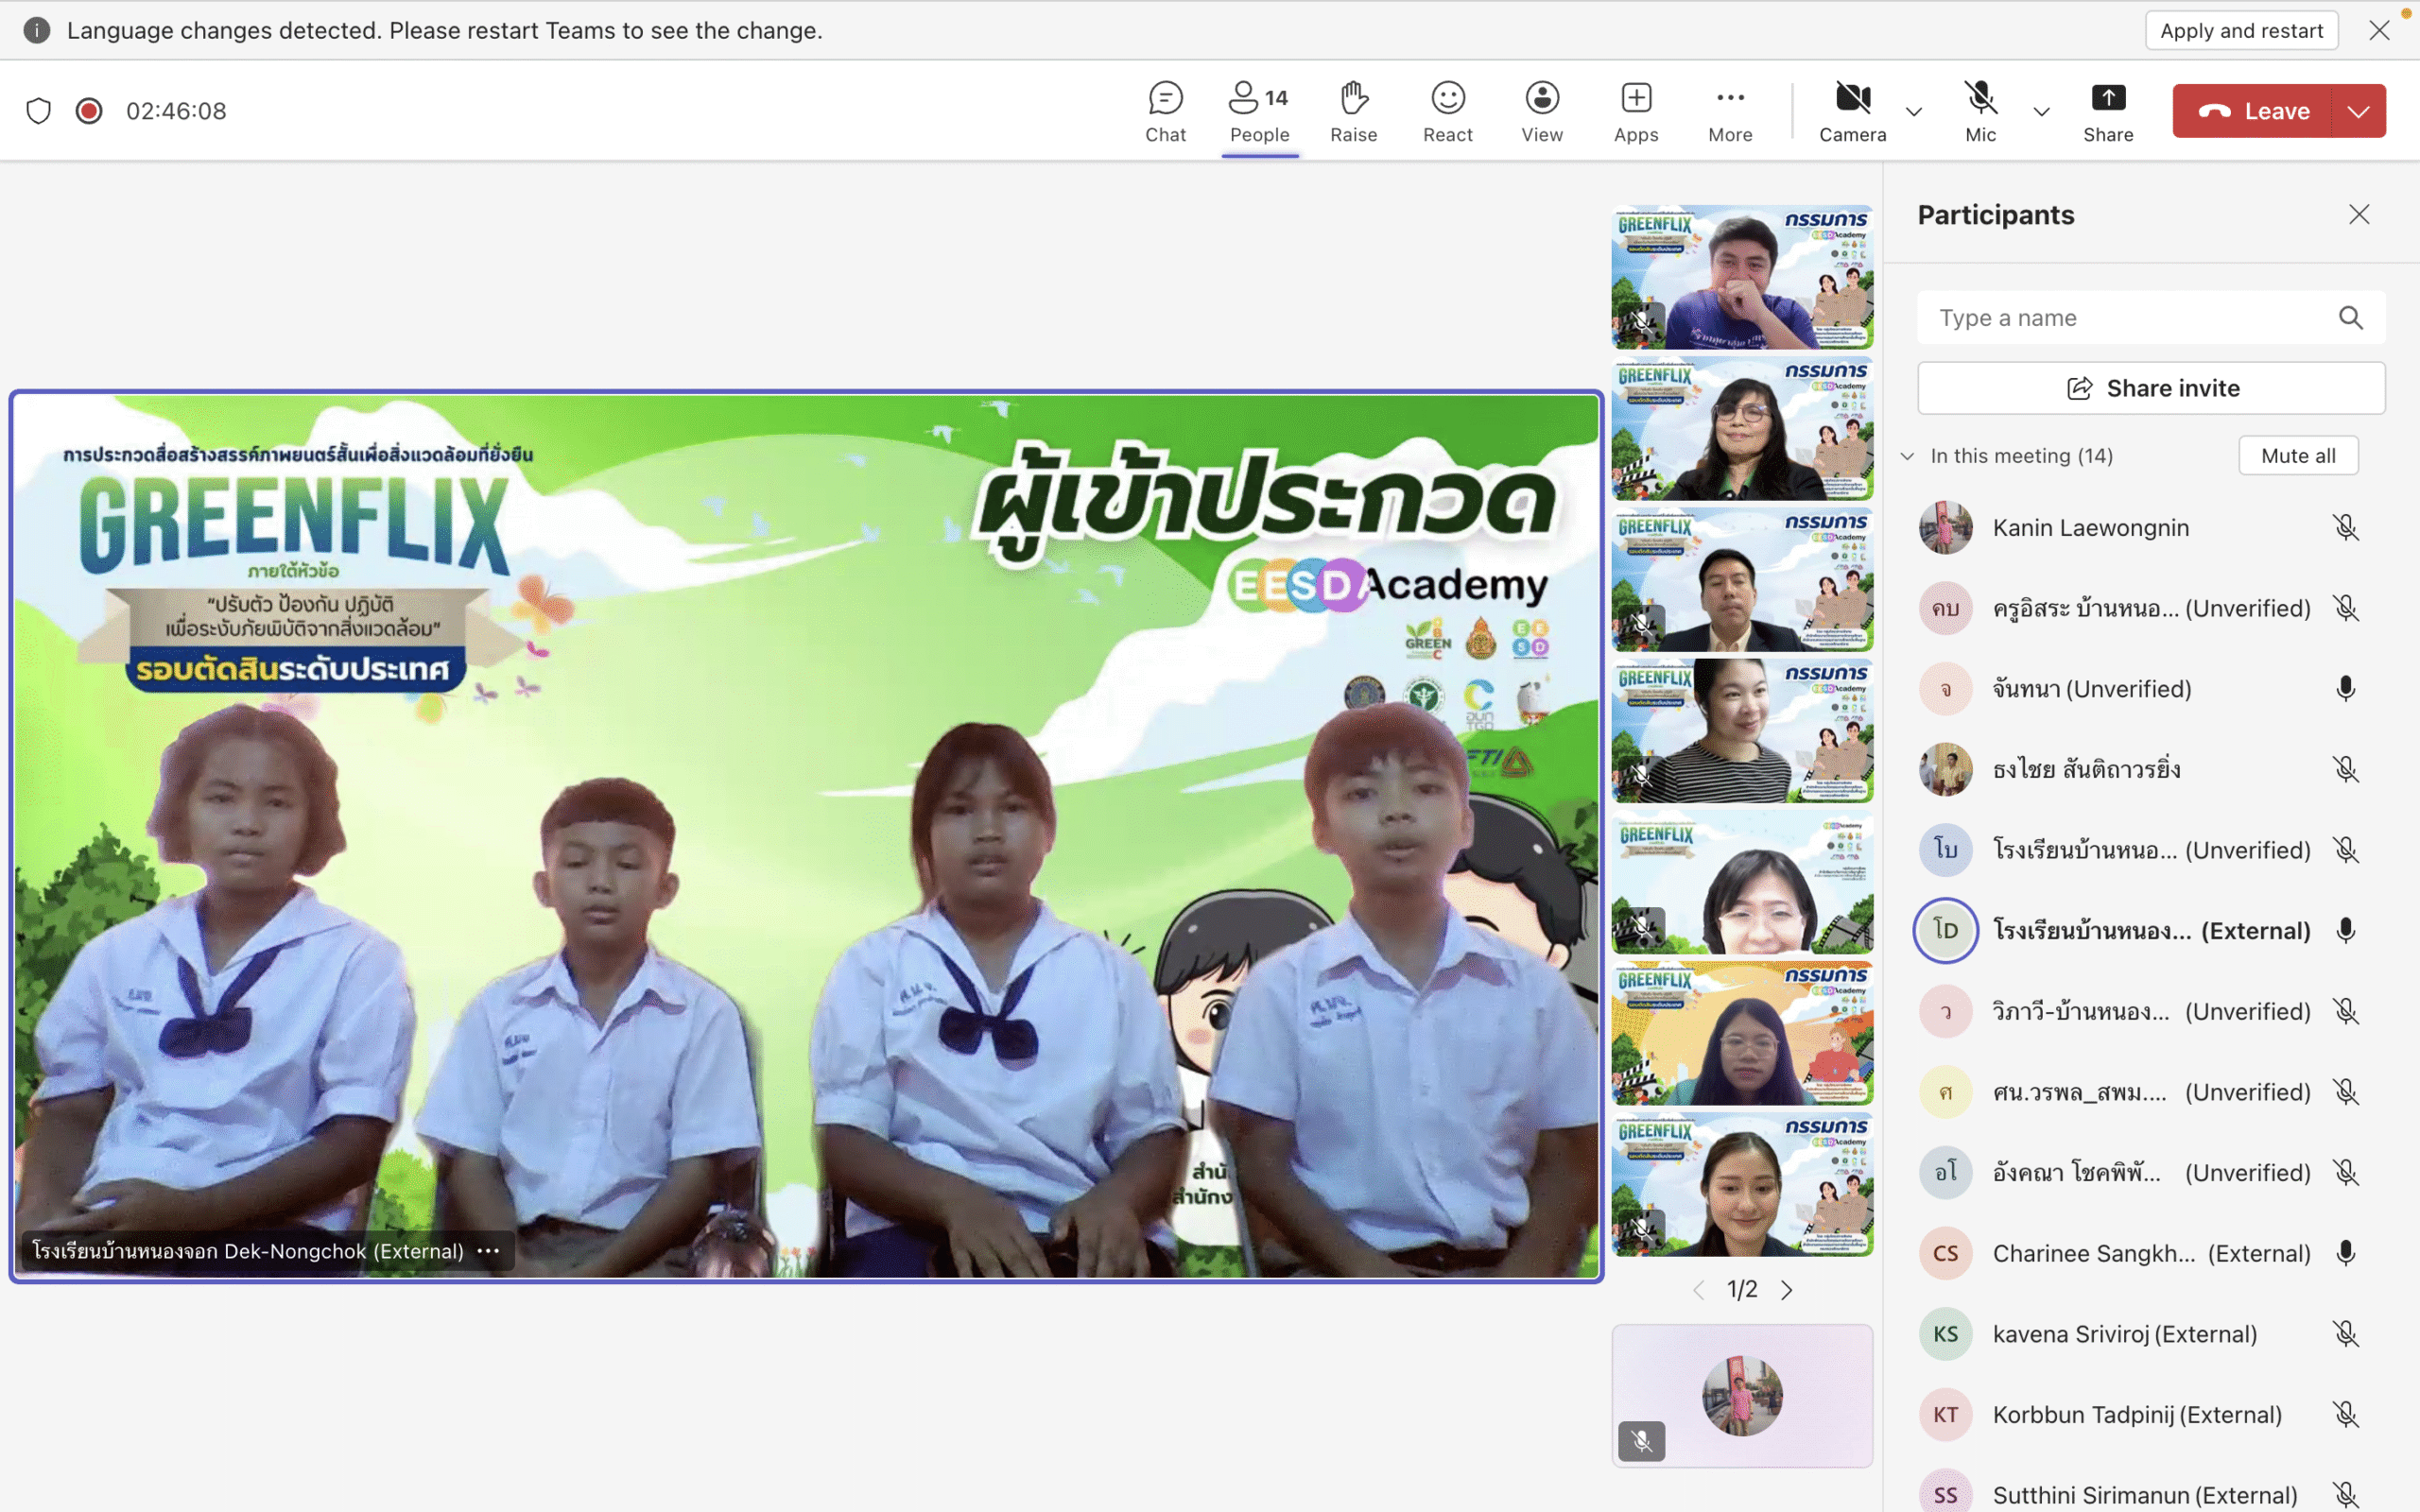Toggle Korbbun Tadpinij mic icon
This screenshot has height=1512, width=2420.
click(x=2345, y=1415)
